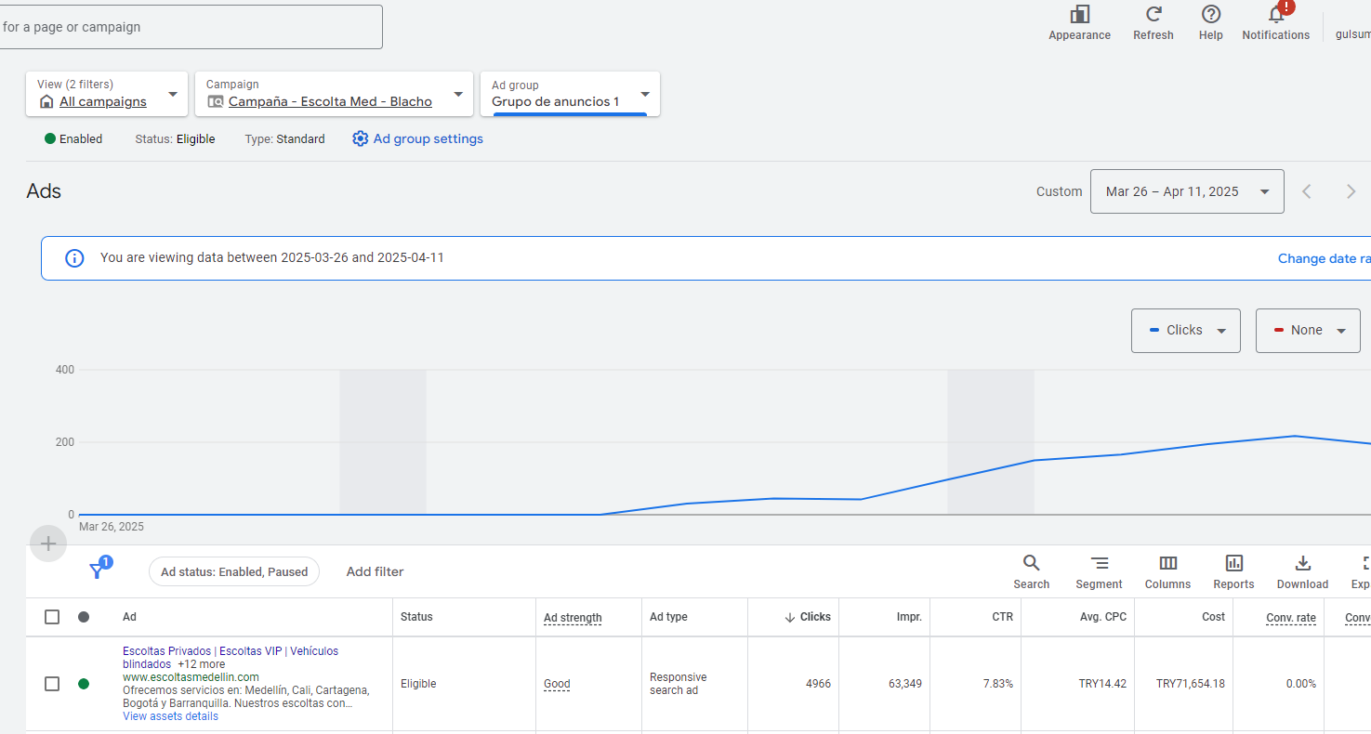Image resolution: width=1371 pixels, height=734 pixels.
Task: Click the Type: Standard label
Action: [284, 138]
